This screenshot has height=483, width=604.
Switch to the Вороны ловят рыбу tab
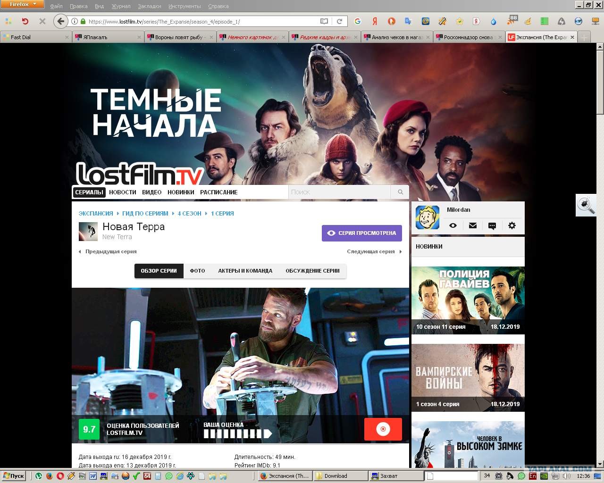point(180,37)
